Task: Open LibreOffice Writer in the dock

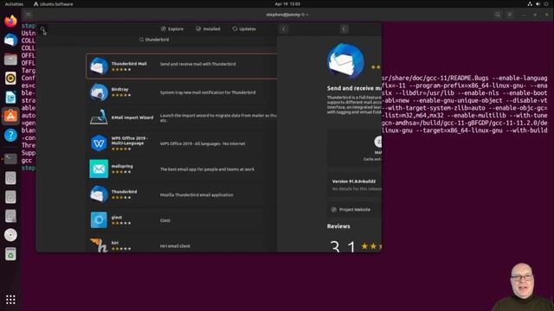Action: [10, 98]
